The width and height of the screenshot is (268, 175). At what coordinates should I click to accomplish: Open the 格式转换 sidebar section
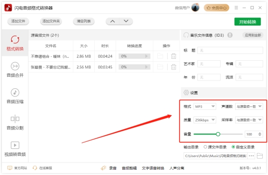click(x=15, y=43)
